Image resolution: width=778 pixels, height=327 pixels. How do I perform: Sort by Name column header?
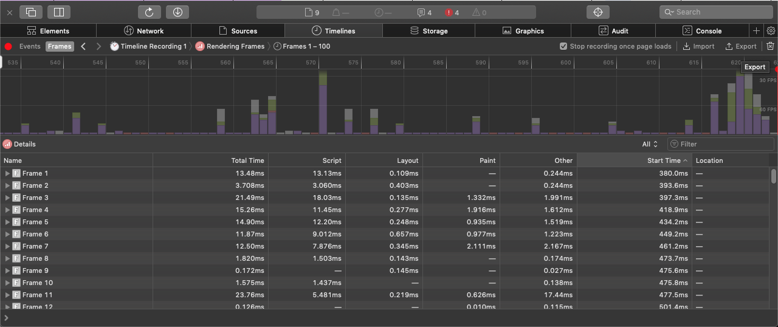[x=76, y=160]
